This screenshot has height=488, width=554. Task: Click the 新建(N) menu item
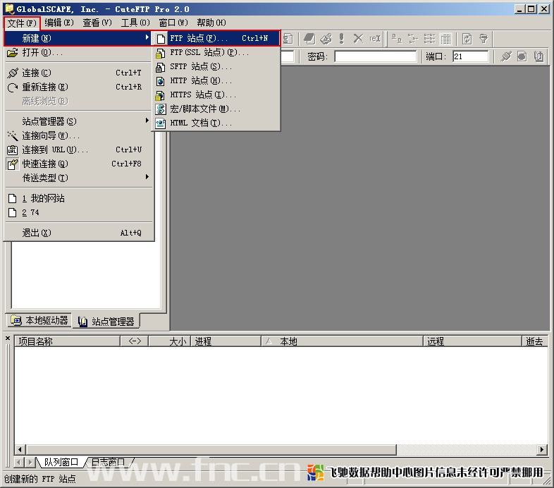(78, 38)
